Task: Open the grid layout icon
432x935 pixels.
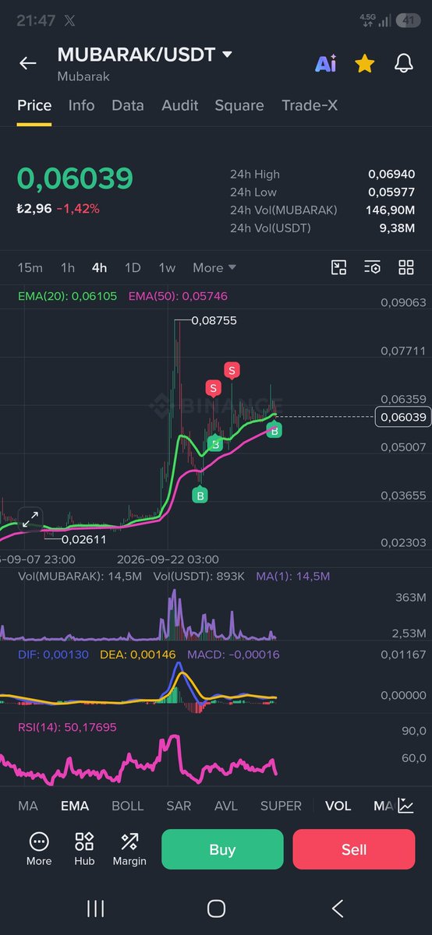Action: 406,267
